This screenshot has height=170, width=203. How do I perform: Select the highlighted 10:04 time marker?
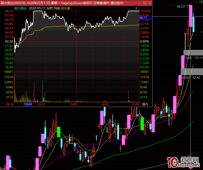28,104
